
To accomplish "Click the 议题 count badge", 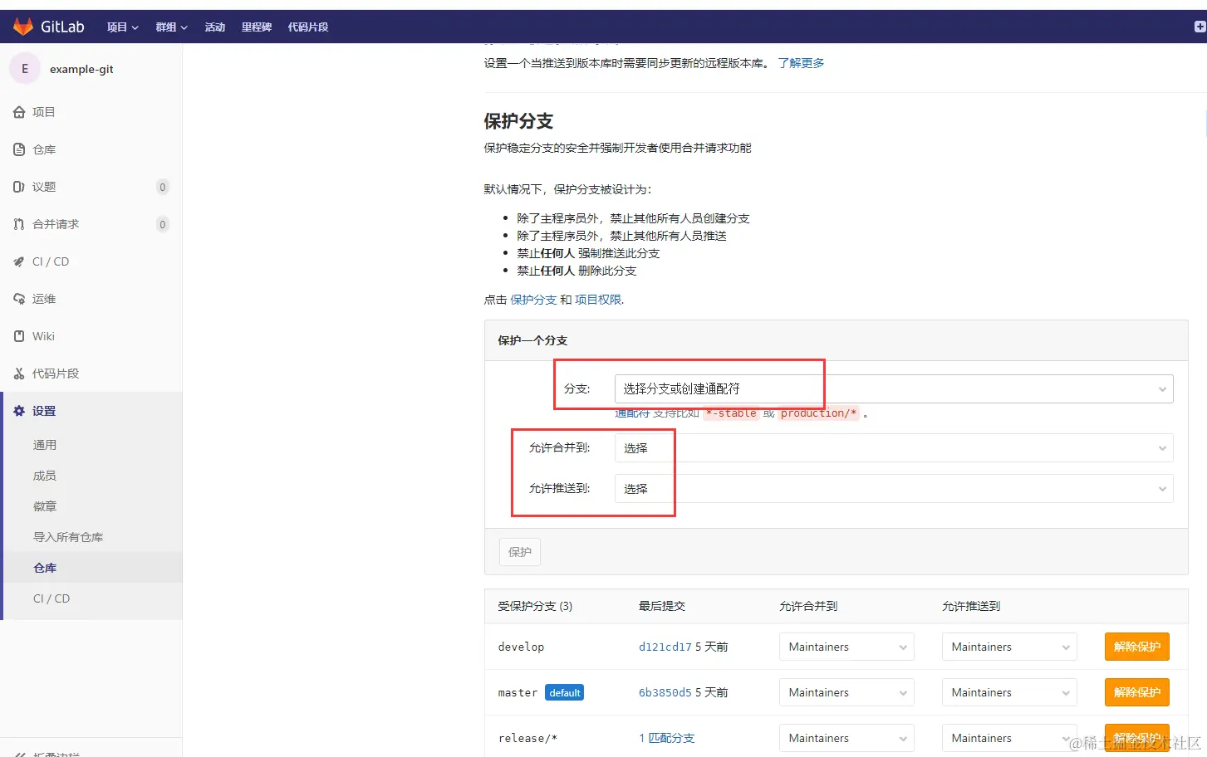I will (x=163, y=187).
